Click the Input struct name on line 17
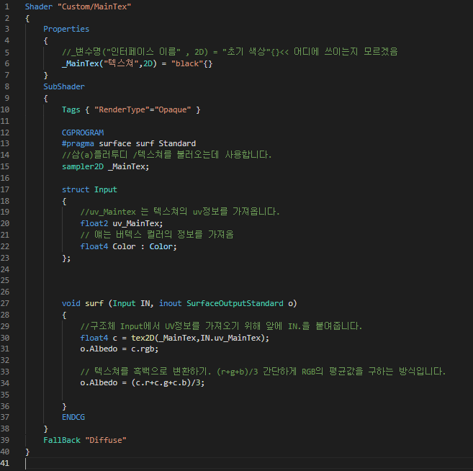 point(106,189)
